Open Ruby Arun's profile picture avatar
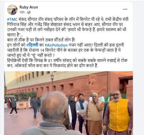144x135 pixels. pyautogui.click(x=12, y=10)
